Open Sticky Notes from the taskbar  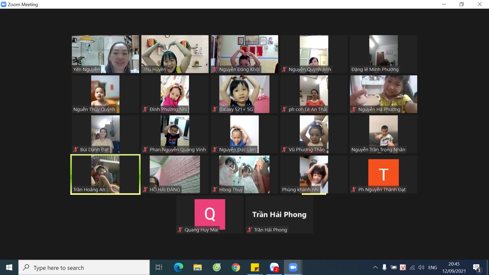255,268
